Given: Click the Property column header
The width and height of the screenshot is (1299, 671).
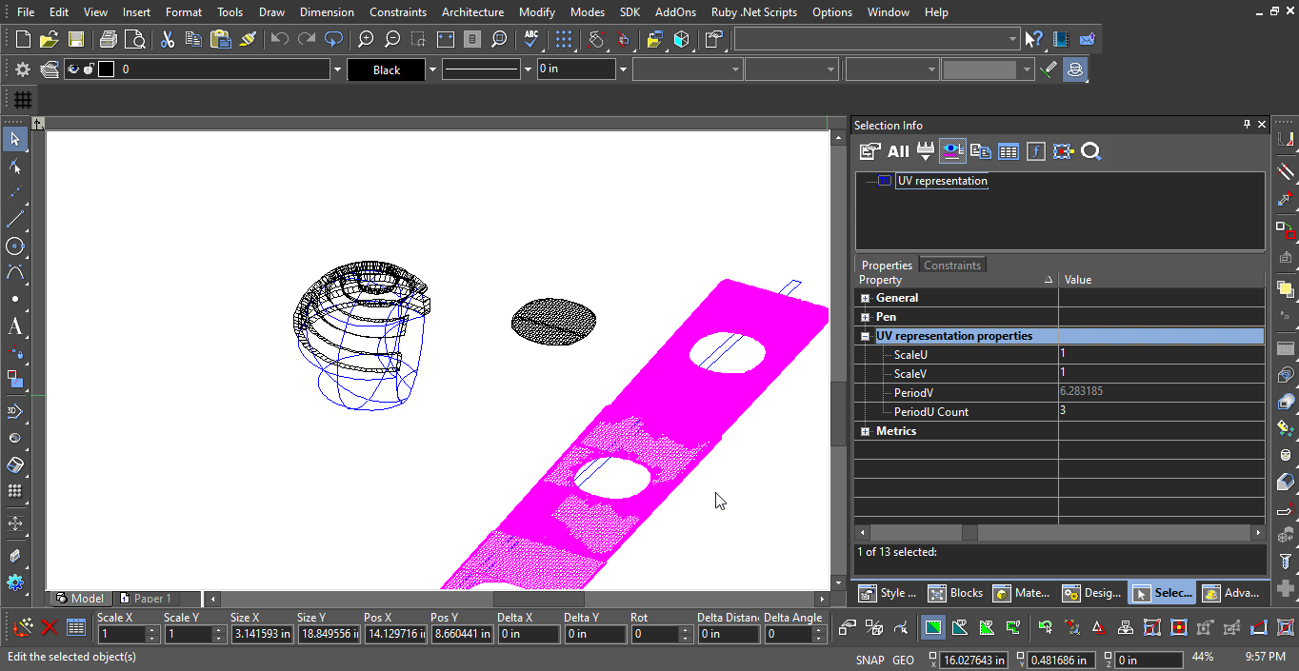Looking at the screenshot, I should [x=956, y=280].
